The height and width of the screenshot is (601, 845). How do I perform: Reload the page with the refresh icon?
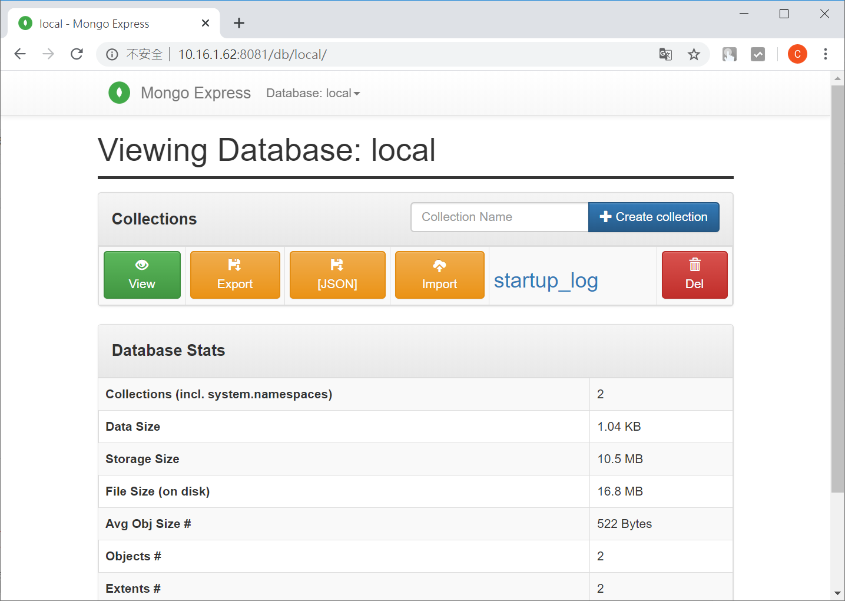pyautogui.click(x=77, y=54)
